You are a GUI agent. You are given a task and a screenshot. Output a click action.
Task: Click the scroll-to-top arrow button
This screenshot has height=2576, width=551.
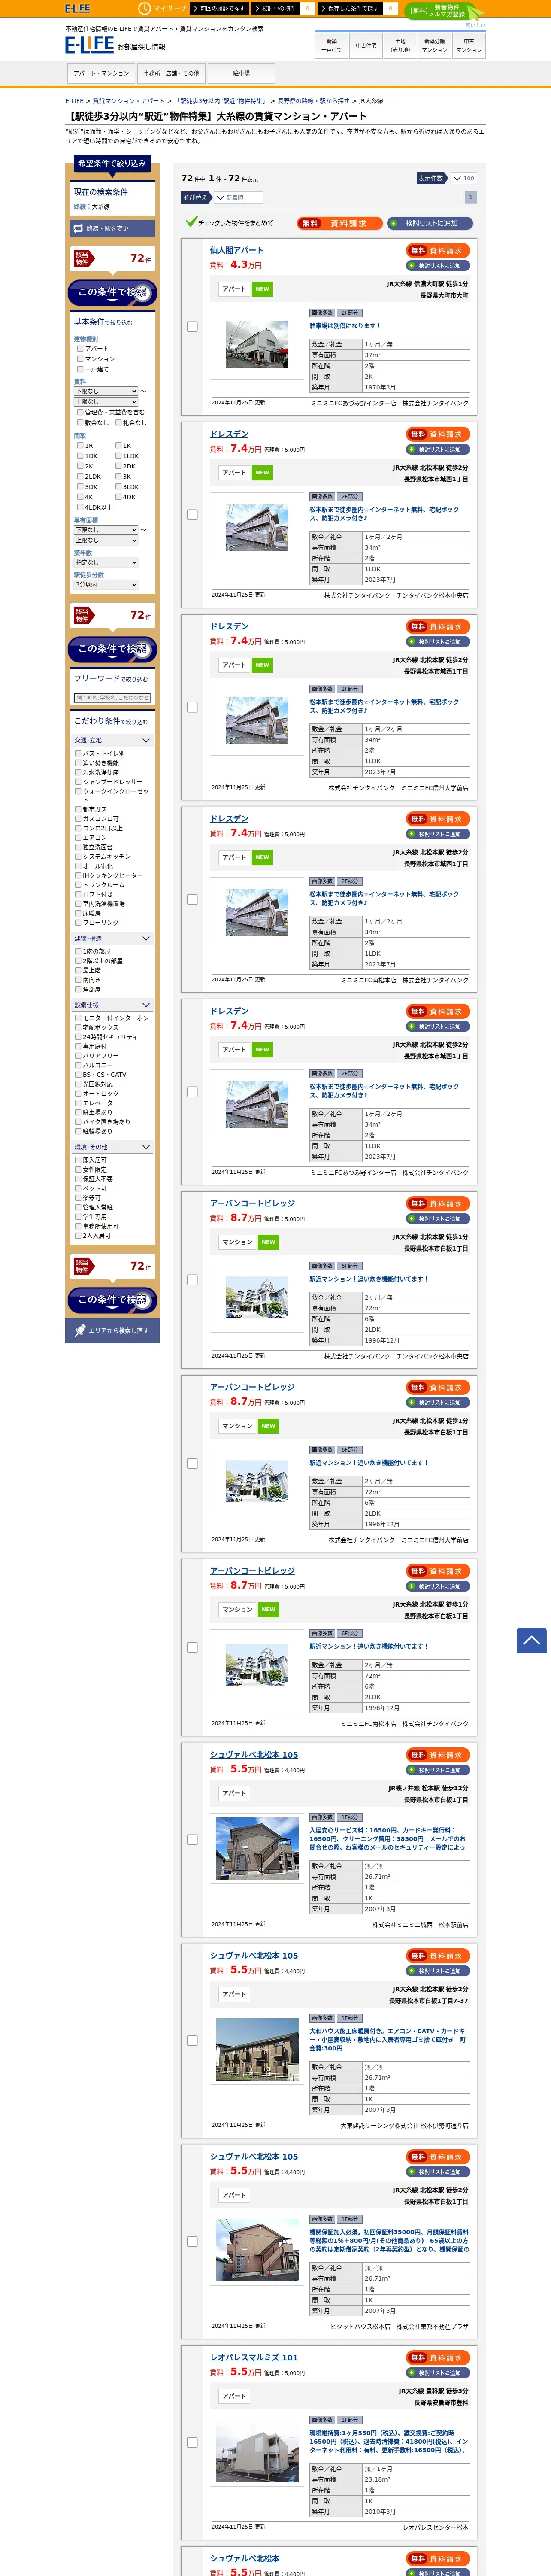pos(531,1640)
